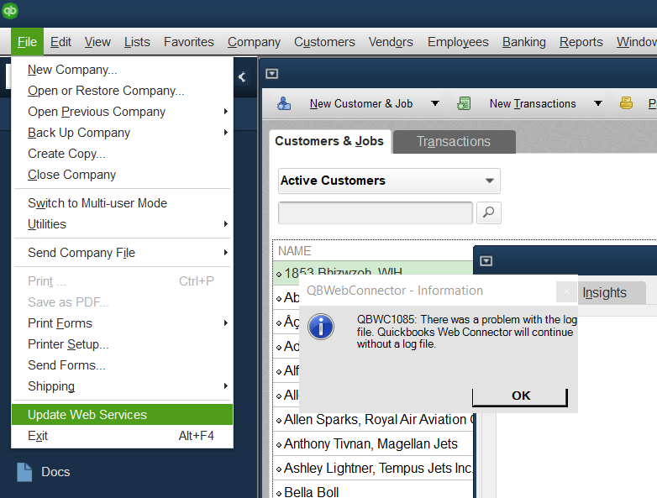This screenshot has width=657, height=498.
Task: Open the View menu
Action: tap(97, 42)
